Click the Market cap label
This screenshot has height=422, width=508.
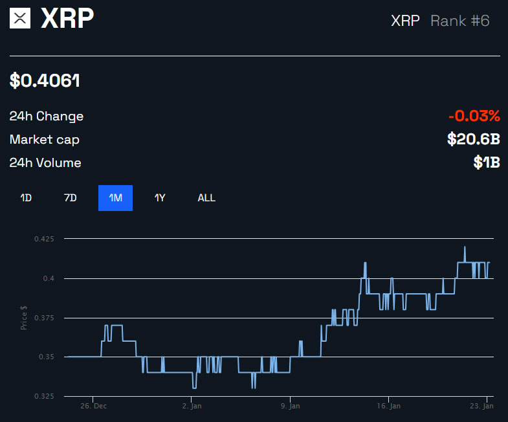(x=45, y=139)
